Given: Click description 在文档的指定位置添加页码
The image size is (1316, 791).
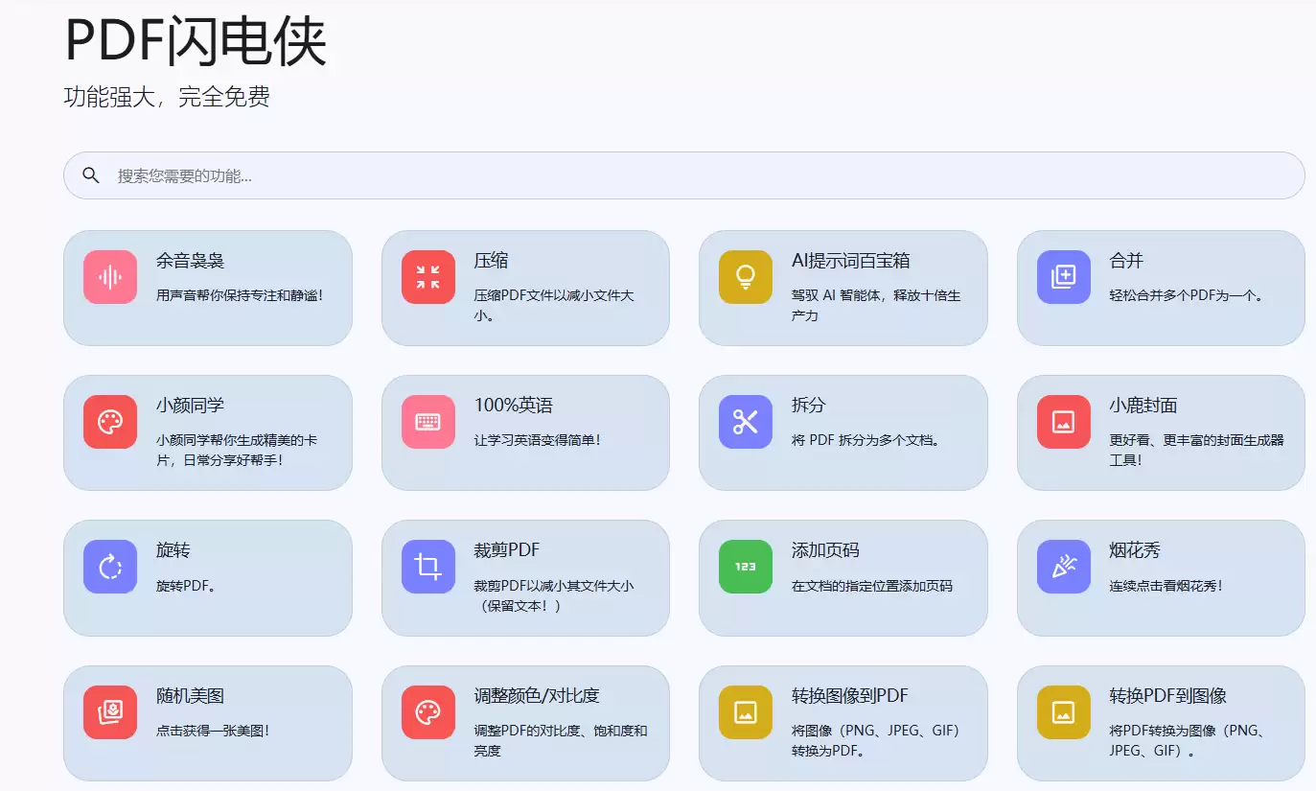Looking at the screenshot, I should point(872,585).
